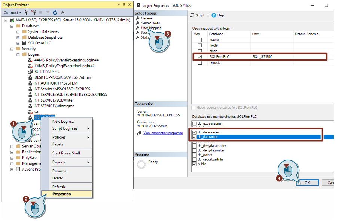Screen dimensions: 338x221
Task: Click the Connect Object Explorer plug icon
Action: (x=27, y=13)
